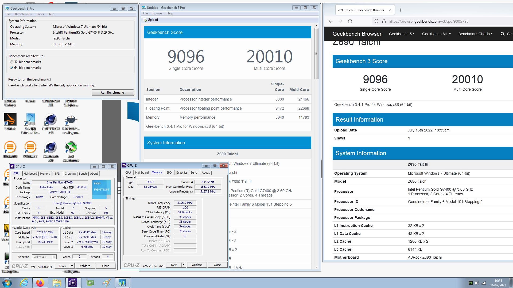Click the site security shield icon
The width and height of the screenshot is (513, 288).
[376, 21]
